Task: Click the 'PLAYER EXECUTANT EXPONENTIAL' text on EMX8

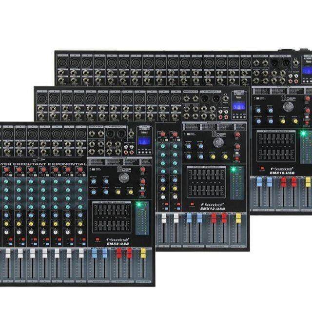Action: (43, 164)
